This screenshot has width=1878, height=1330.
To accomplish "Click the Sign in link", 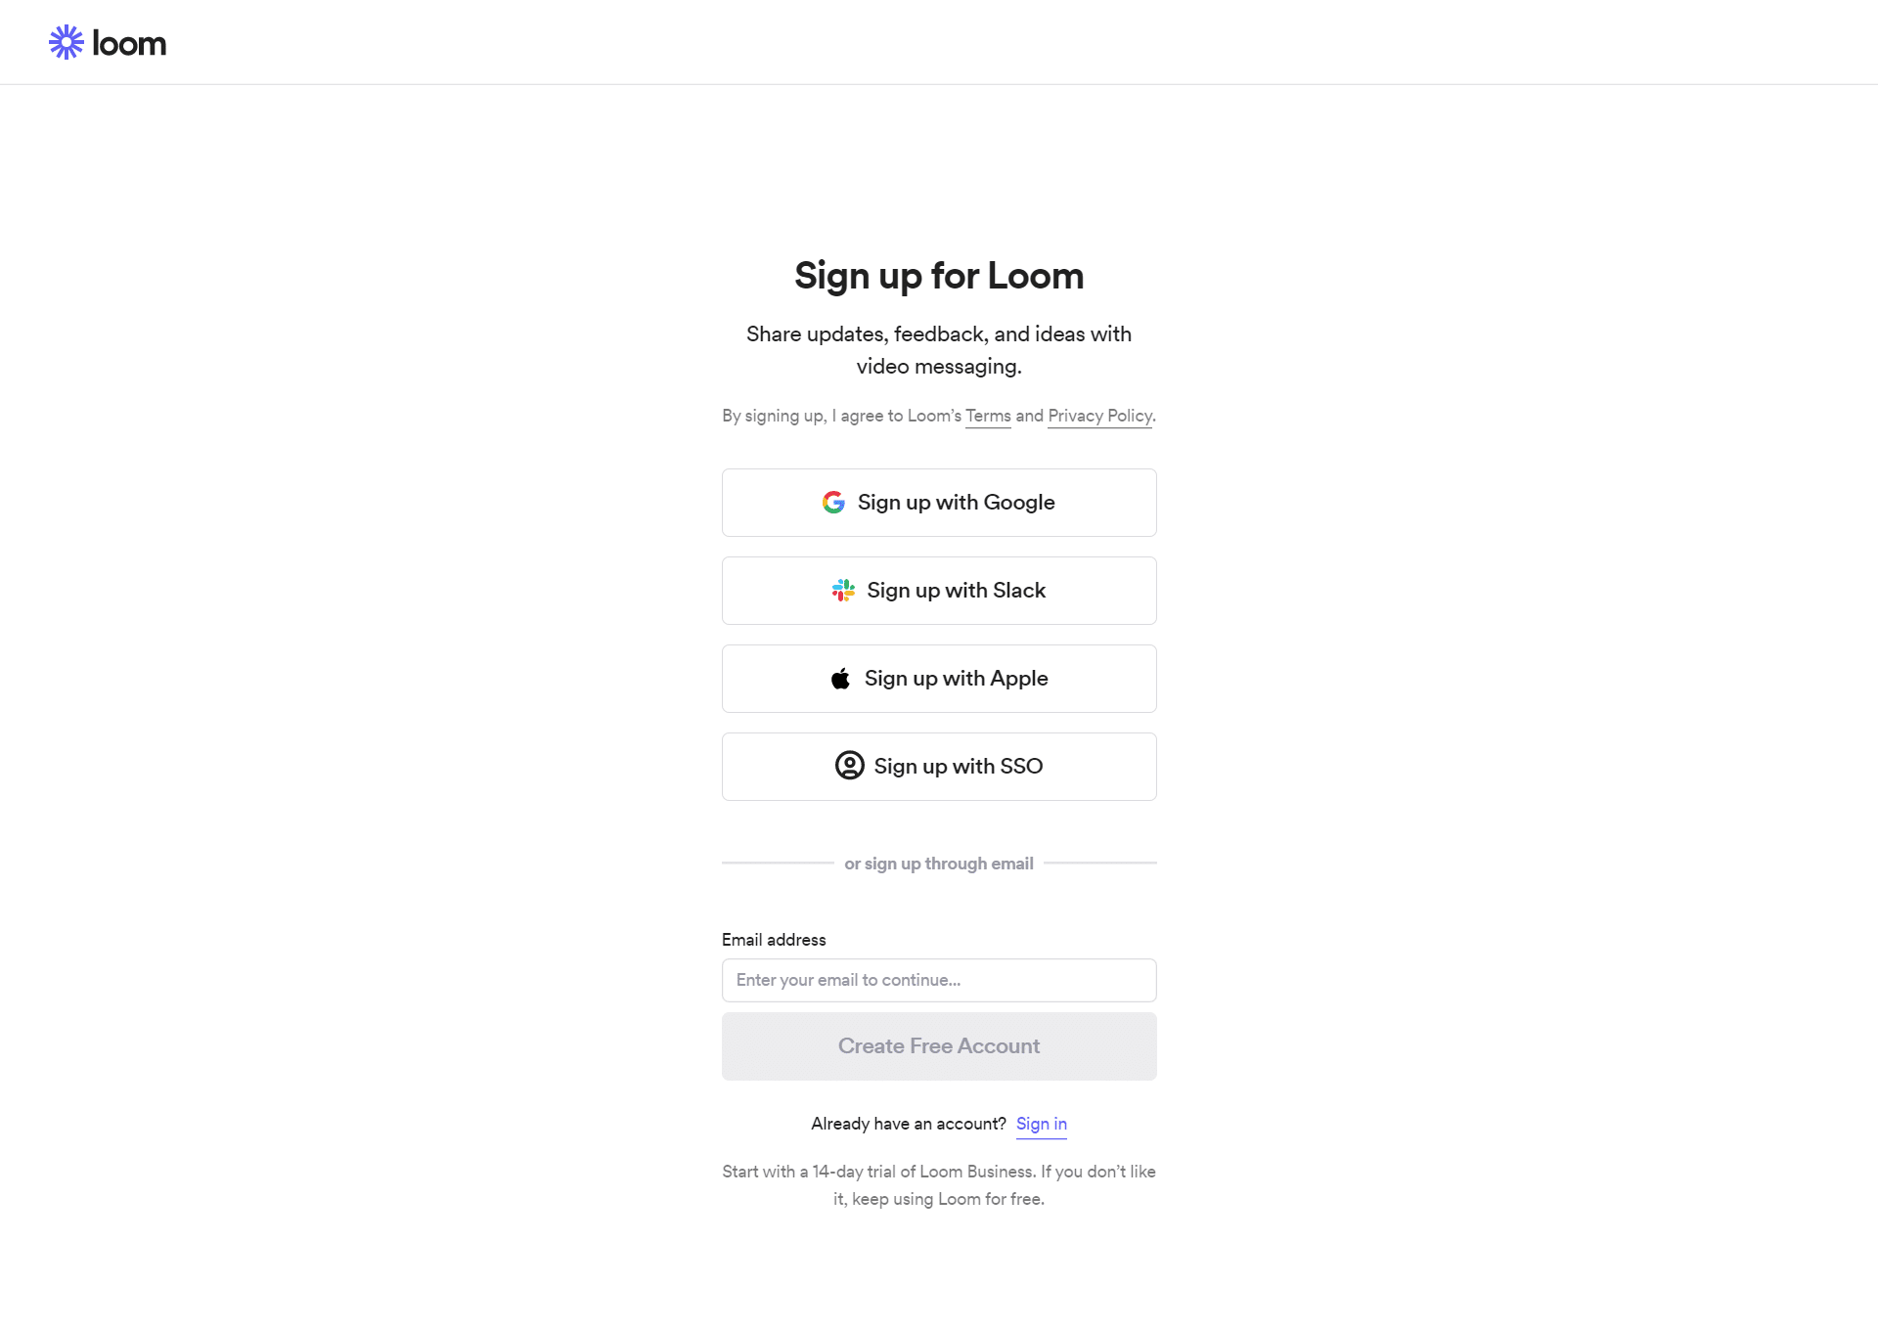I will tap(1041, 1125).
